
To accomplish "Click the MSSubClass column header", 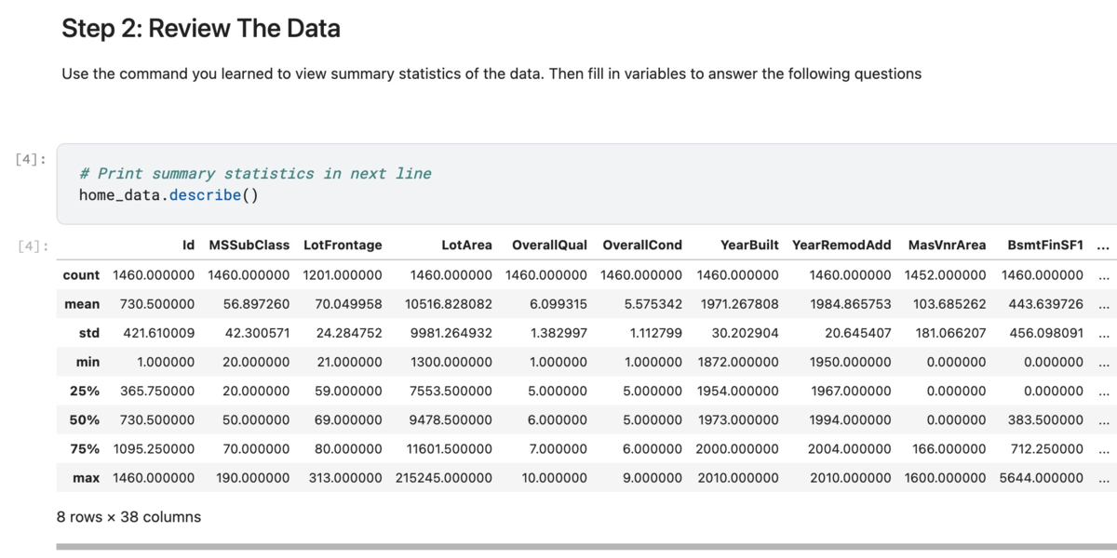I will (249, 246).
